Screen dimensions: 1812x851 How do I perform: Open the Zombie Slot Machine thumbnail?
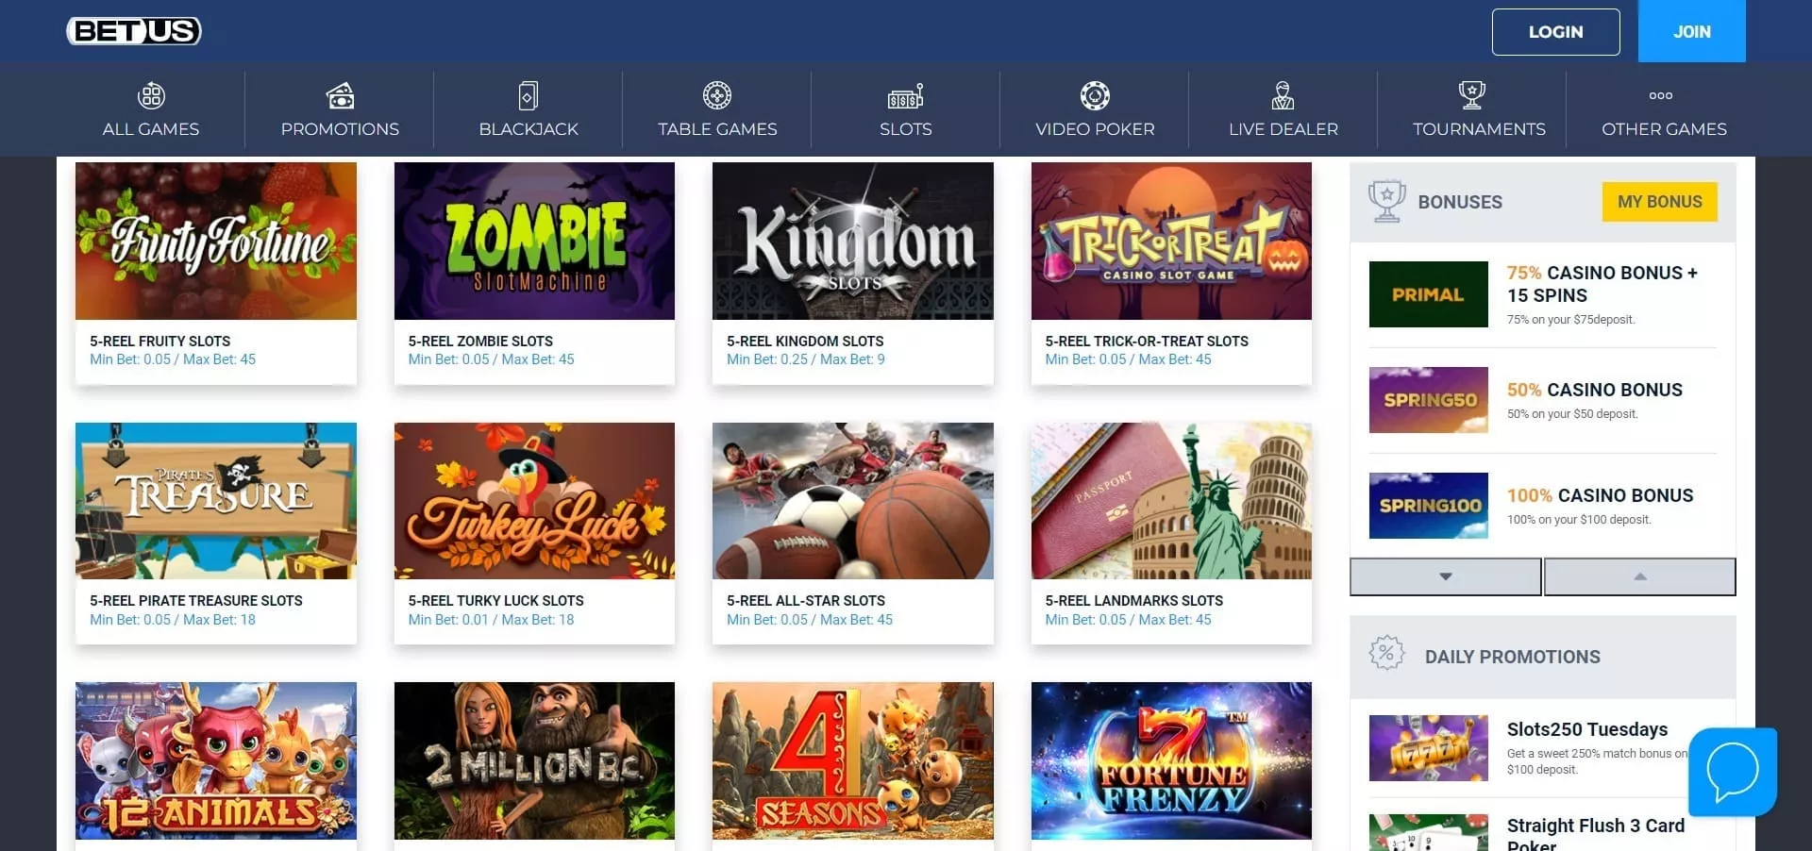tap(534, 242)
